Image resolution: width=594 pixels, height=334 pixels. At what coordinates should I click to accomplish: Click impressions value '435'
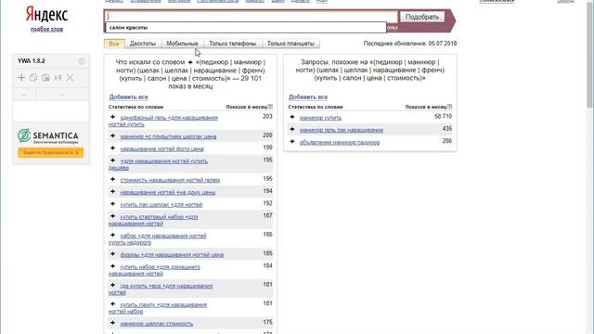(x=447, y=129)
